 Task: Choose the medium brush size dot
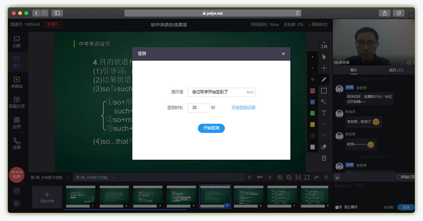(x=312, y=68)
